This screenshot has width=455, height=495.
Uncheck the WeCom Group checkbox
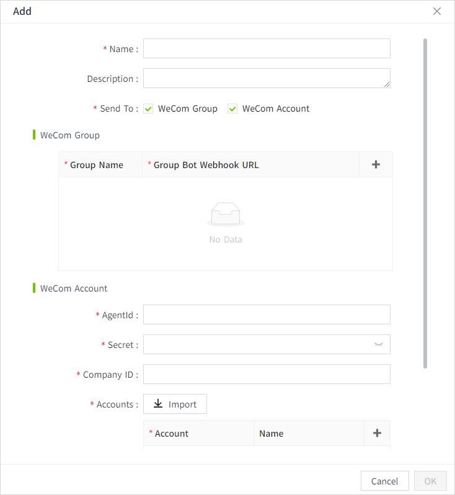coord(148,109)
